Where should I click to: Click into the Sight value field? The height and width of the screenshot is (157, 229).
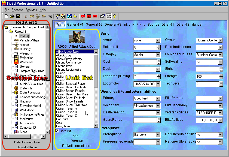tap(207, 69)
